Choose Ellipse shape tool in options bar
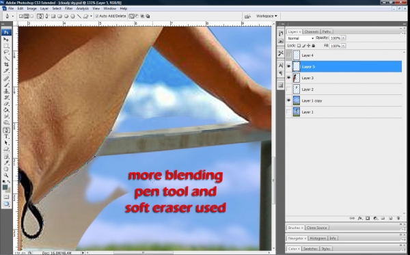 tap(66, 16)
